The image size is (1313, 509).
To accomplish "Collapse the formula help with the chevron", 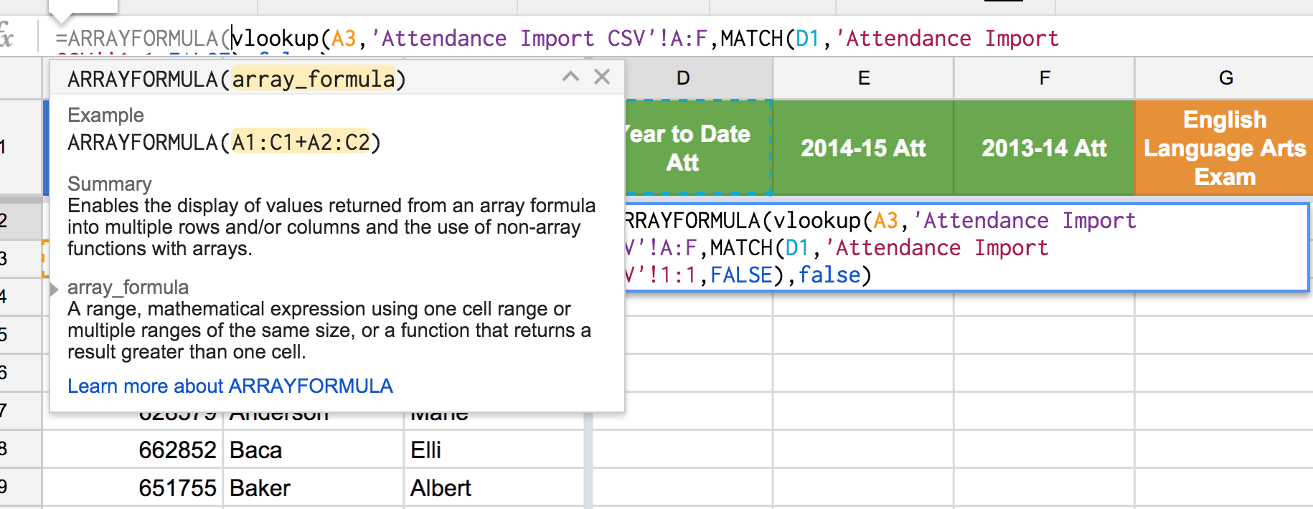I will (570, 77).
